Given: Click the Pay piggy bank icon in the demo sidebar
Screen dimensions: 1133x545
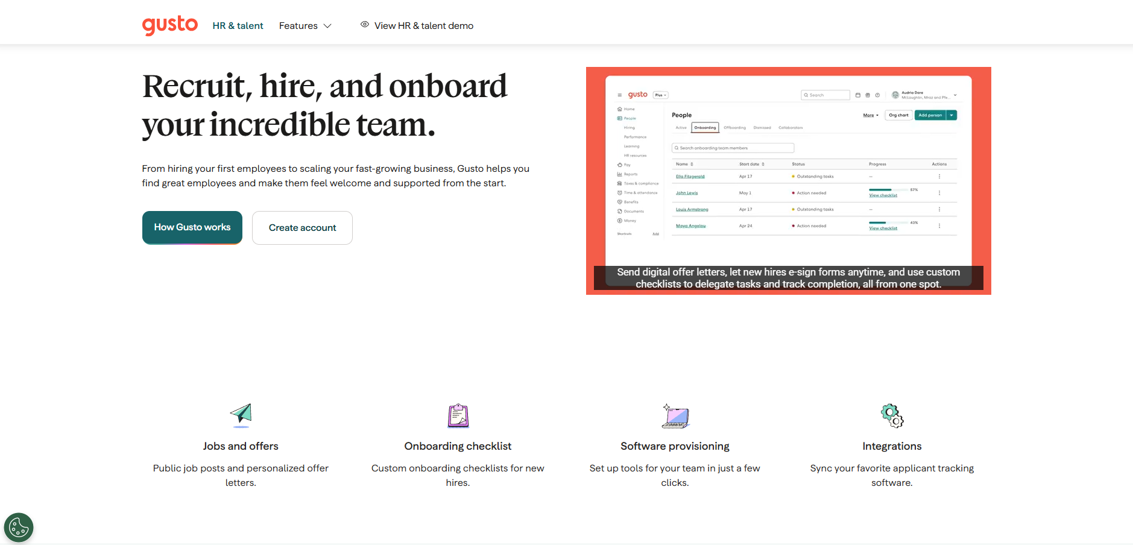Looking at the screenshot, I should click(x=619, y=165).
